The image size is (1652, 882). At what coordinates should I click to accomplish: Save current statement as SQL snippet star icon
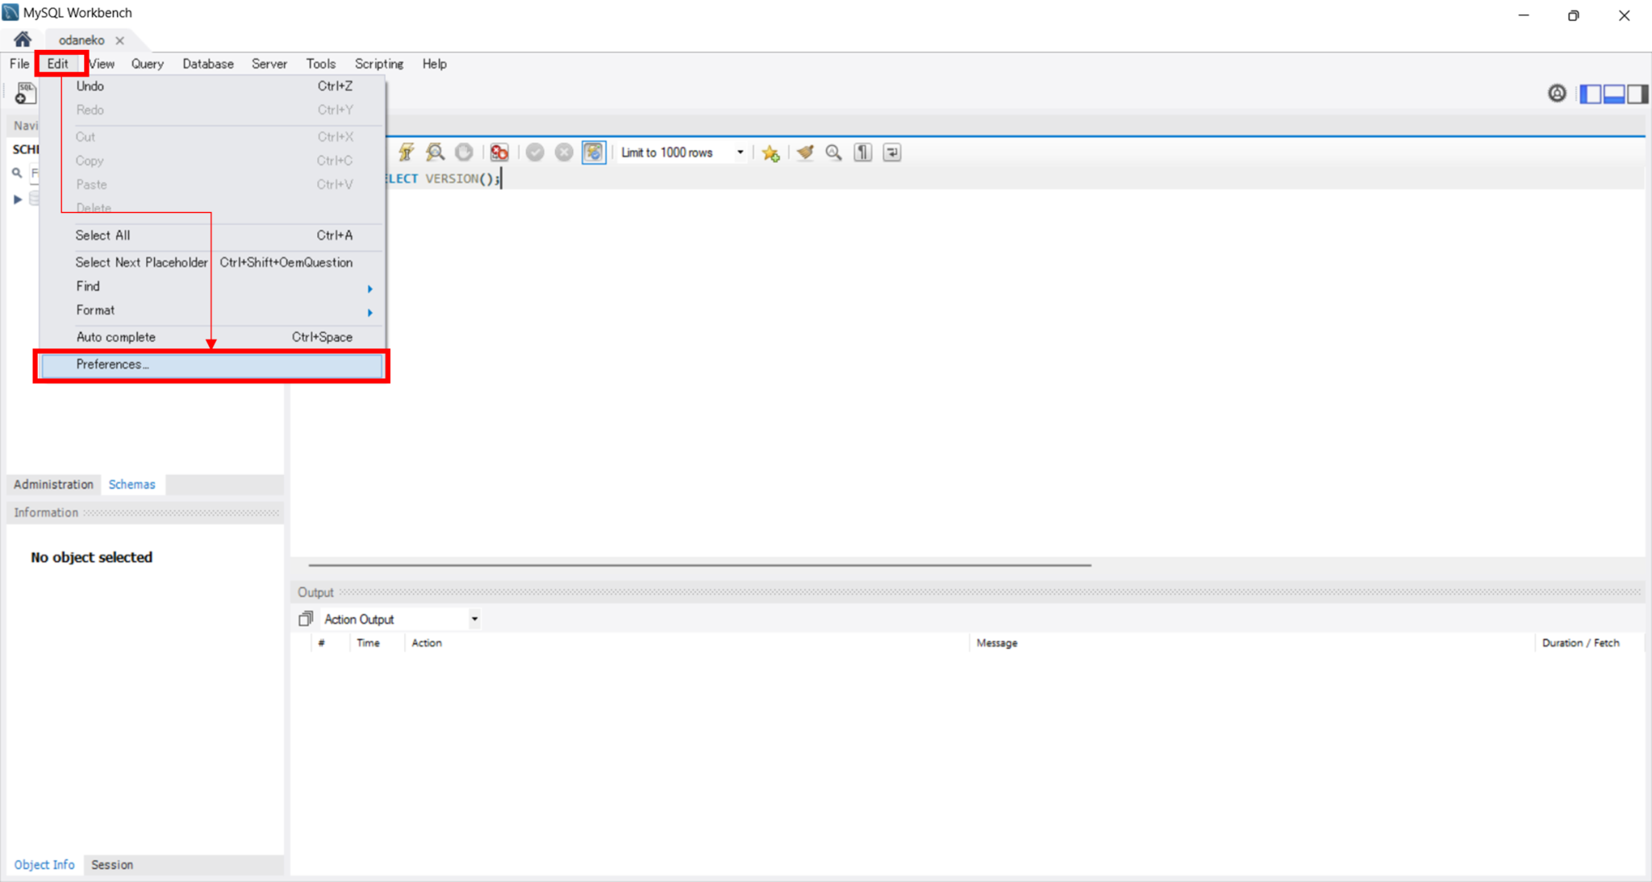coord(770,152)
